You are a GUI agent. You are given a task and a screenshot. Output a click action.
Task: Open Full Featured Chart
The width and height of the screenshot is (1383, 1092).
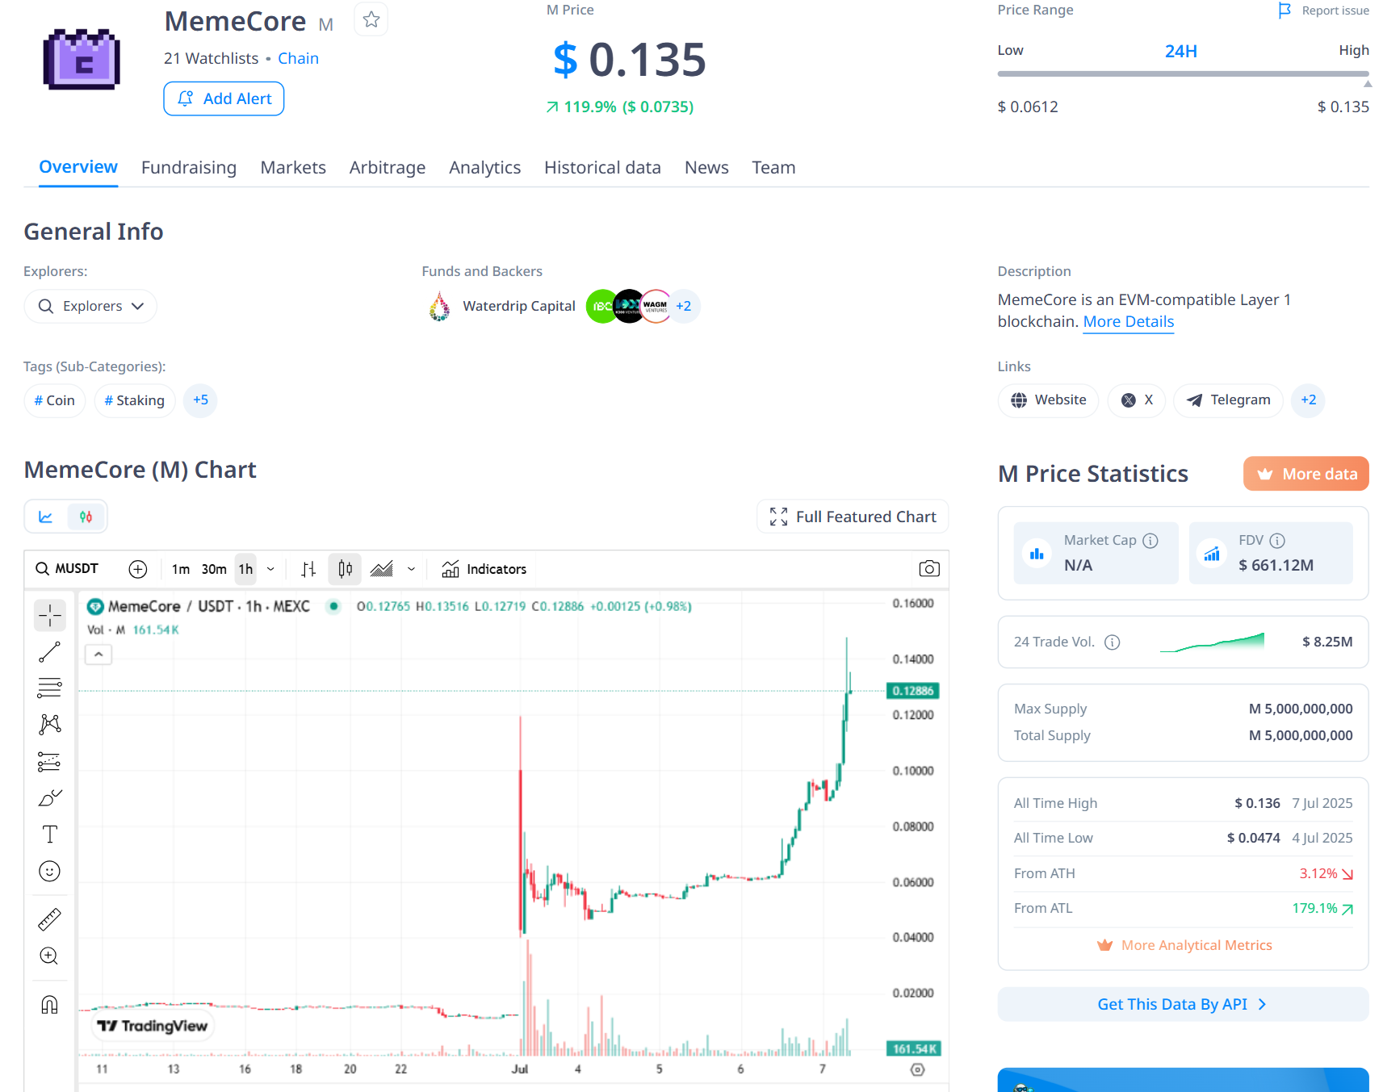click(x=853, y=517)
